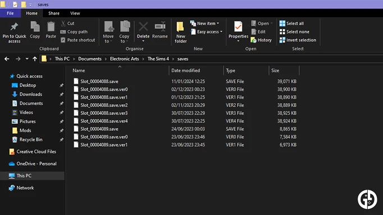Select Quick access in navigation pane

(x=26, y=76)
